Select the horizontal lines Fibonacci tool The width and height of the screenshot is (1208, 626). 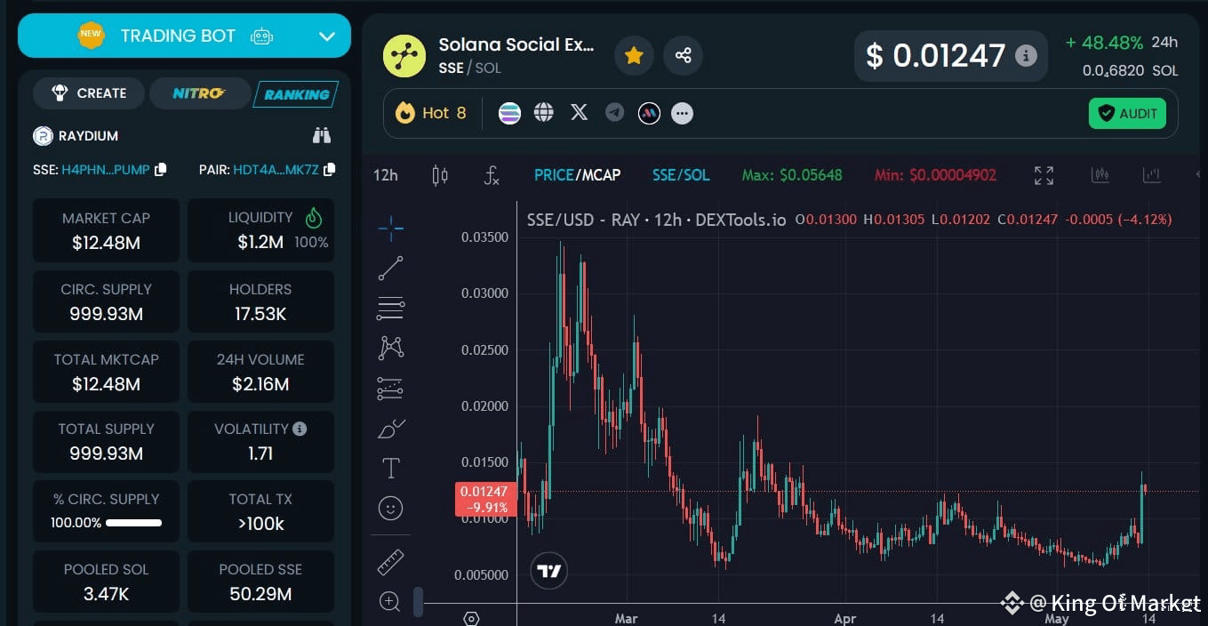(x=390, y=309)
